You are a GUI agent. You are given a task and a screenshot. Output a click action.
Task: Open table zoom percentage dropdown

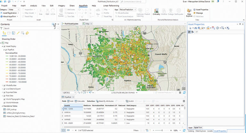pos(180,130)
